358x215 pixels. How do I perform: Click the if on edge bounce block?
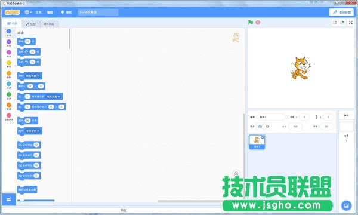27,190
